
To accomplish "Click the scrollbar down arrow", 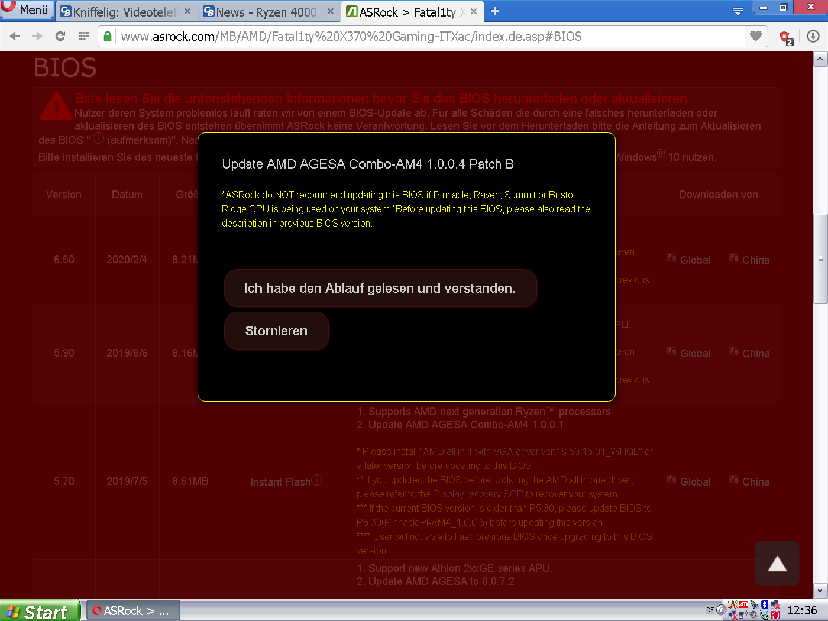I will (820, 590).
